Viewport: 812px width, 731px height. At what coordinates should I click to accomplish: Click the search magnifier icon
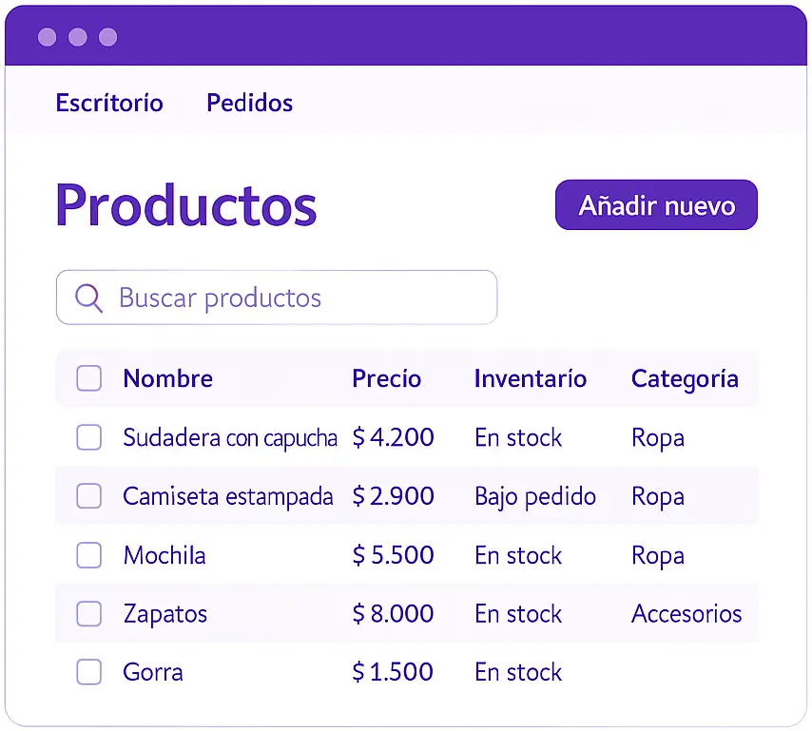88,298
